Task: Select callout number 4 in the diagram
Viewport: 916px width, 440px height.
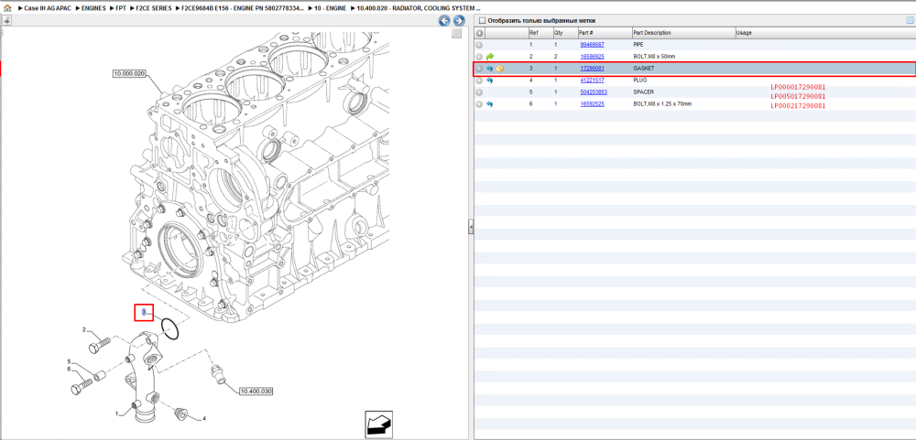Action: click(x=204, y=418)
